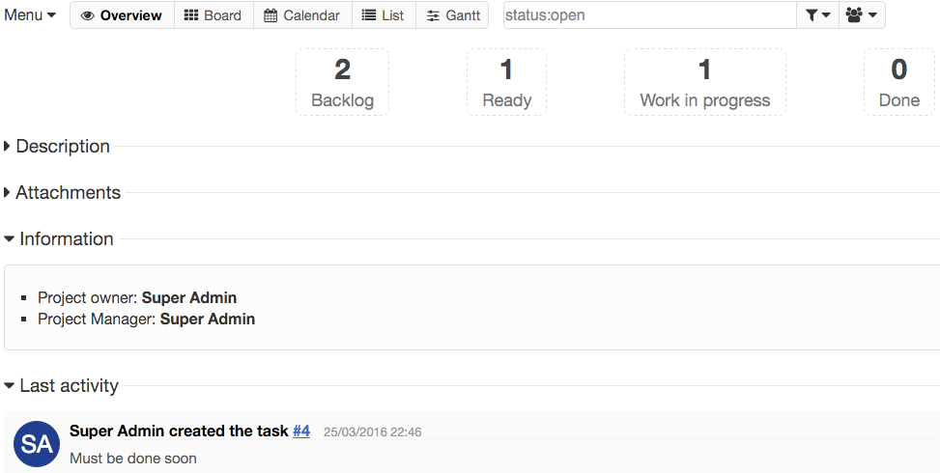Click the Work in progress counter
The width and height of the screenshot is (940, 473).
[x=704, y=82]
